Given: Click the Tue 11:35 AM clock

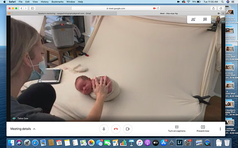Looking at the screenshot, I should coord(211,2).
